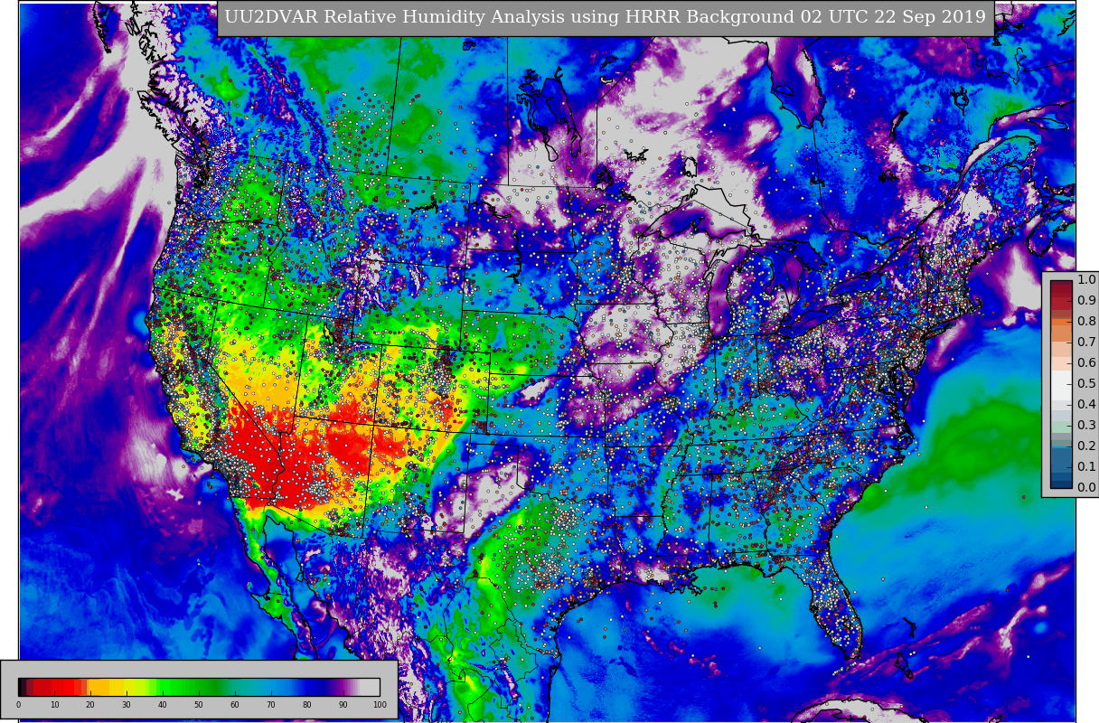Pick the black start segment of the humidity colorbar
Viewport: 1099px width, 723px height.
pos(22,687)
